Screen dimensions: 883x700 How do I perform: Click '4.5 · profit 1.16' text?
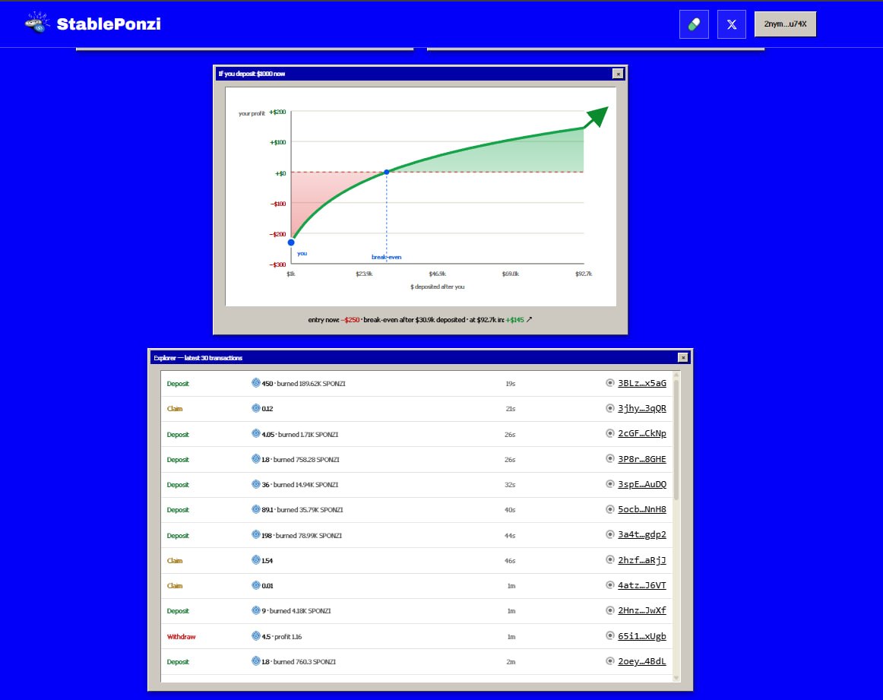(x=282, y=637)
